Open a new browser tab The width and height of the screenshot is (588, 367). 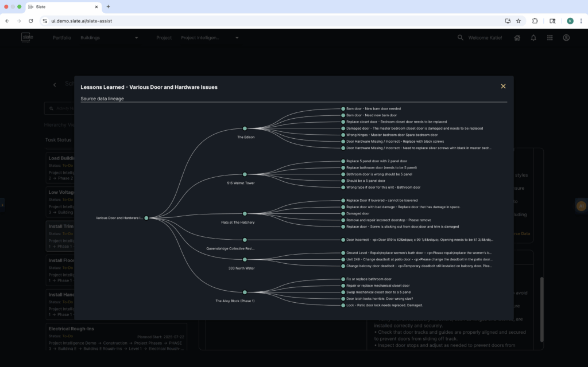click(108, 6)
